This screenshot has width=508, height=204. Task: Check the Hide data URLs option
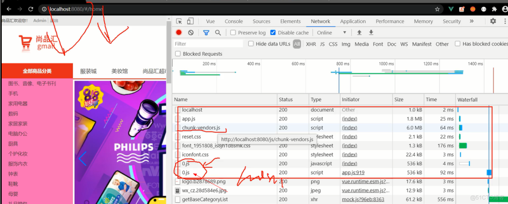(x=251, y=44)
